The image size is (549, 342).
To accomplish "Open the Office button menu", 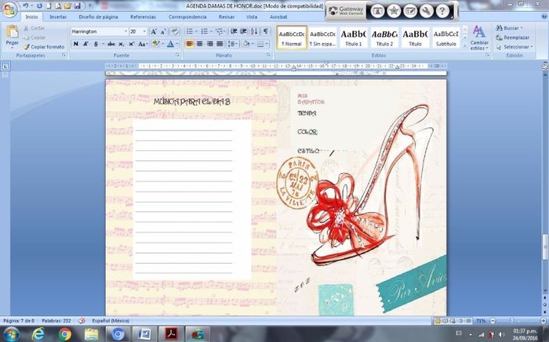I will coord(9,9).
